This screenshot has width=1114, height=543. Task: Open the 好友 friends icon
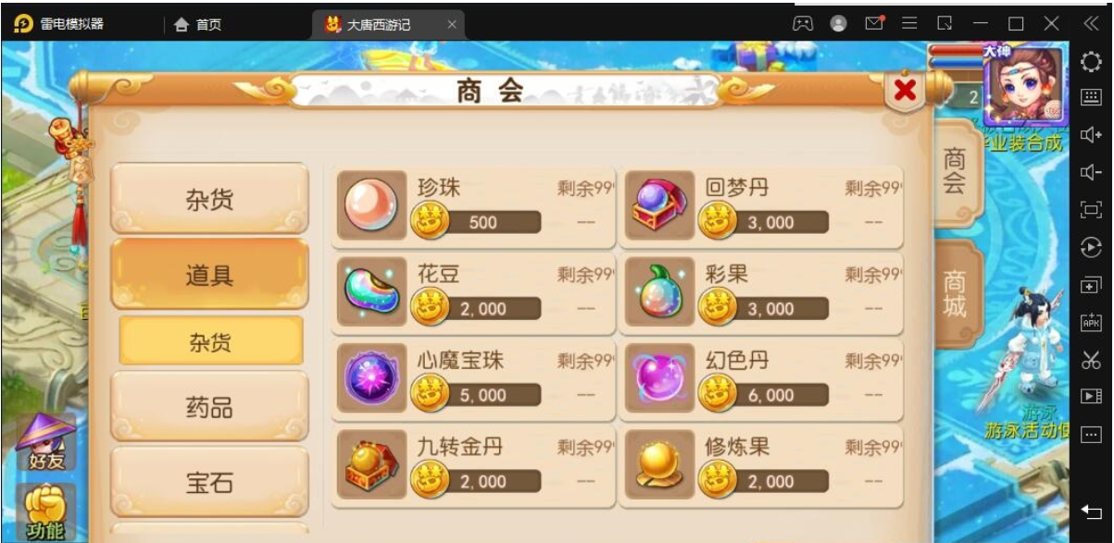(x=44, y=442)
